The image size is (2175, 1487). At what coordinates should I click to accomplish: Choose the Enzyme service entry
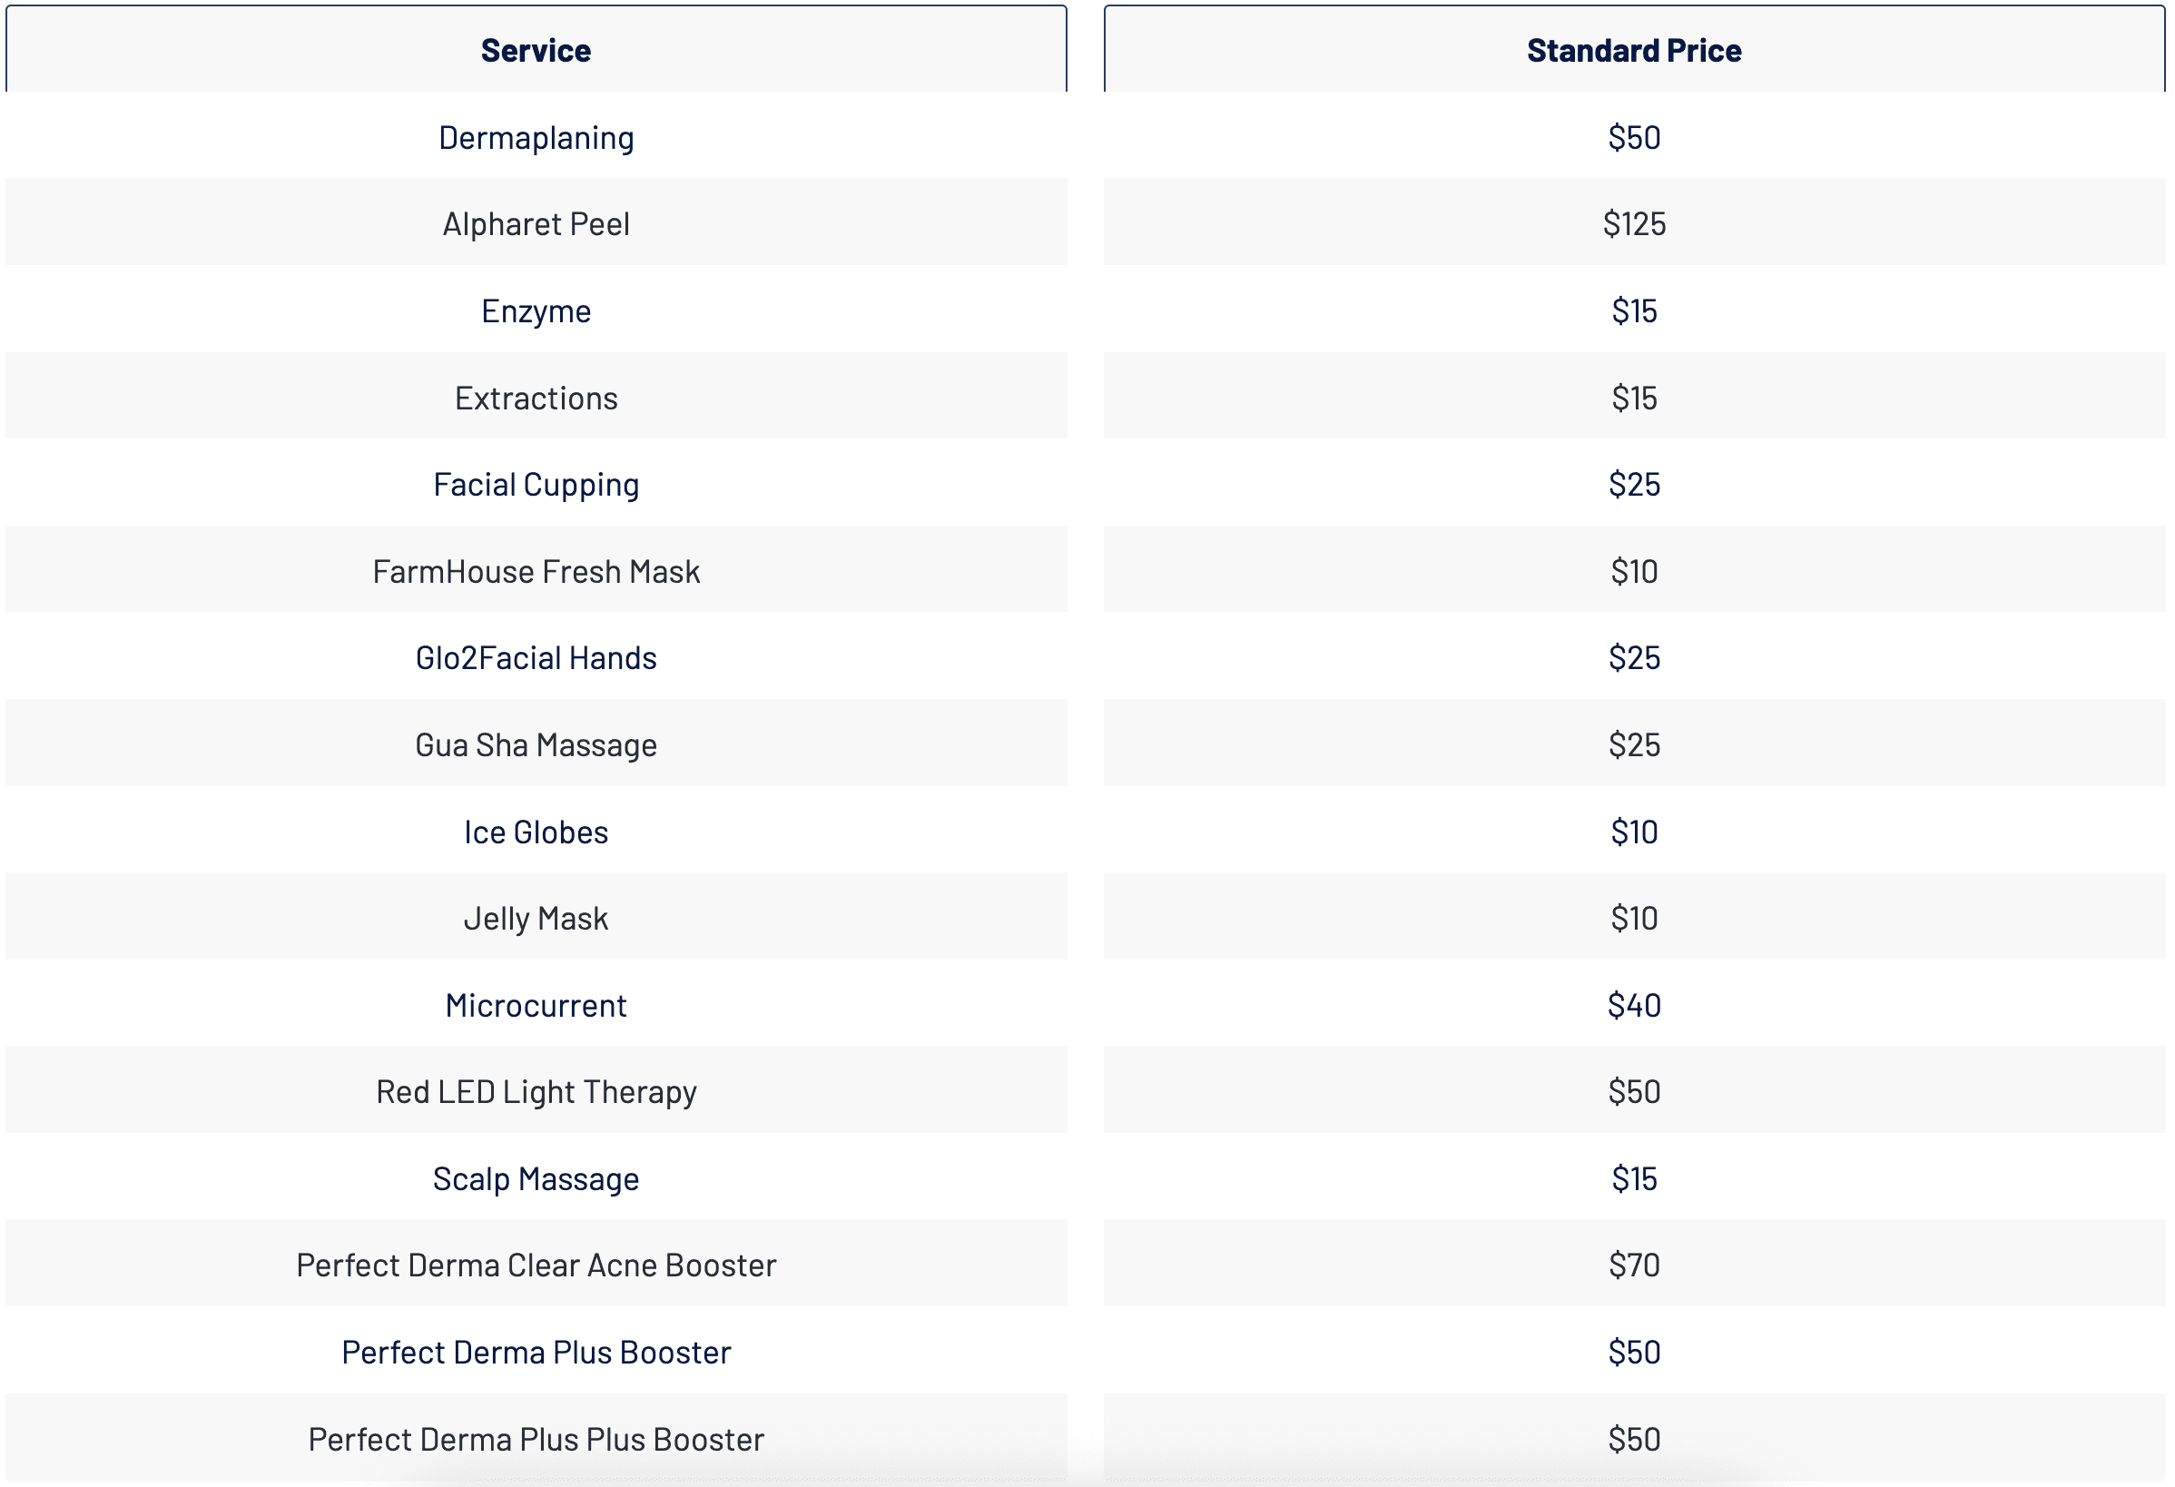pos(536,310)
